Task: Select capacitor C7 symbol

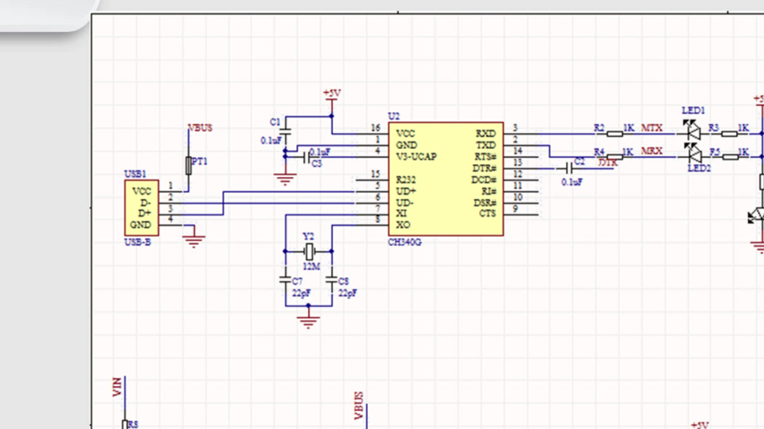Action: coord(285,280)
